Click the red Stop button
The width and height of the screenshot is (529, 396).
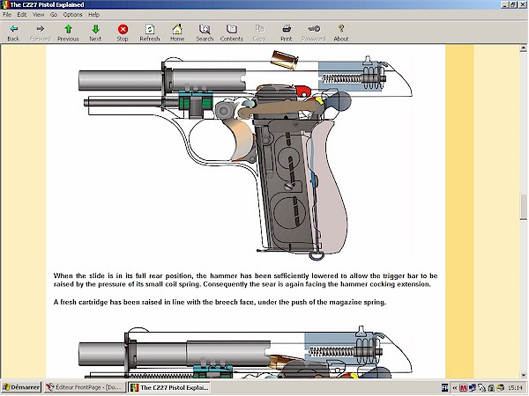click(123, 33)
